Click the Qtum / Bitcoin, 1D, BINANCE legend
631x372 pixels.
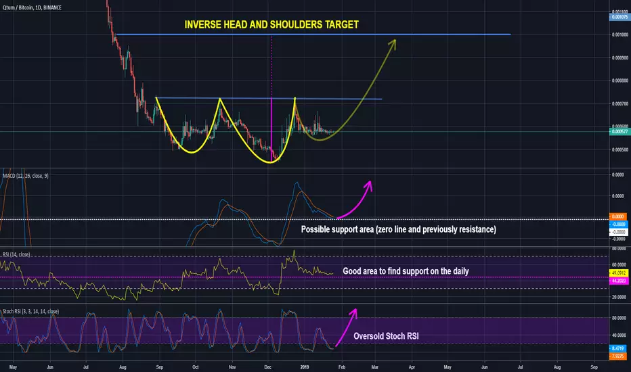pos(32,7)
